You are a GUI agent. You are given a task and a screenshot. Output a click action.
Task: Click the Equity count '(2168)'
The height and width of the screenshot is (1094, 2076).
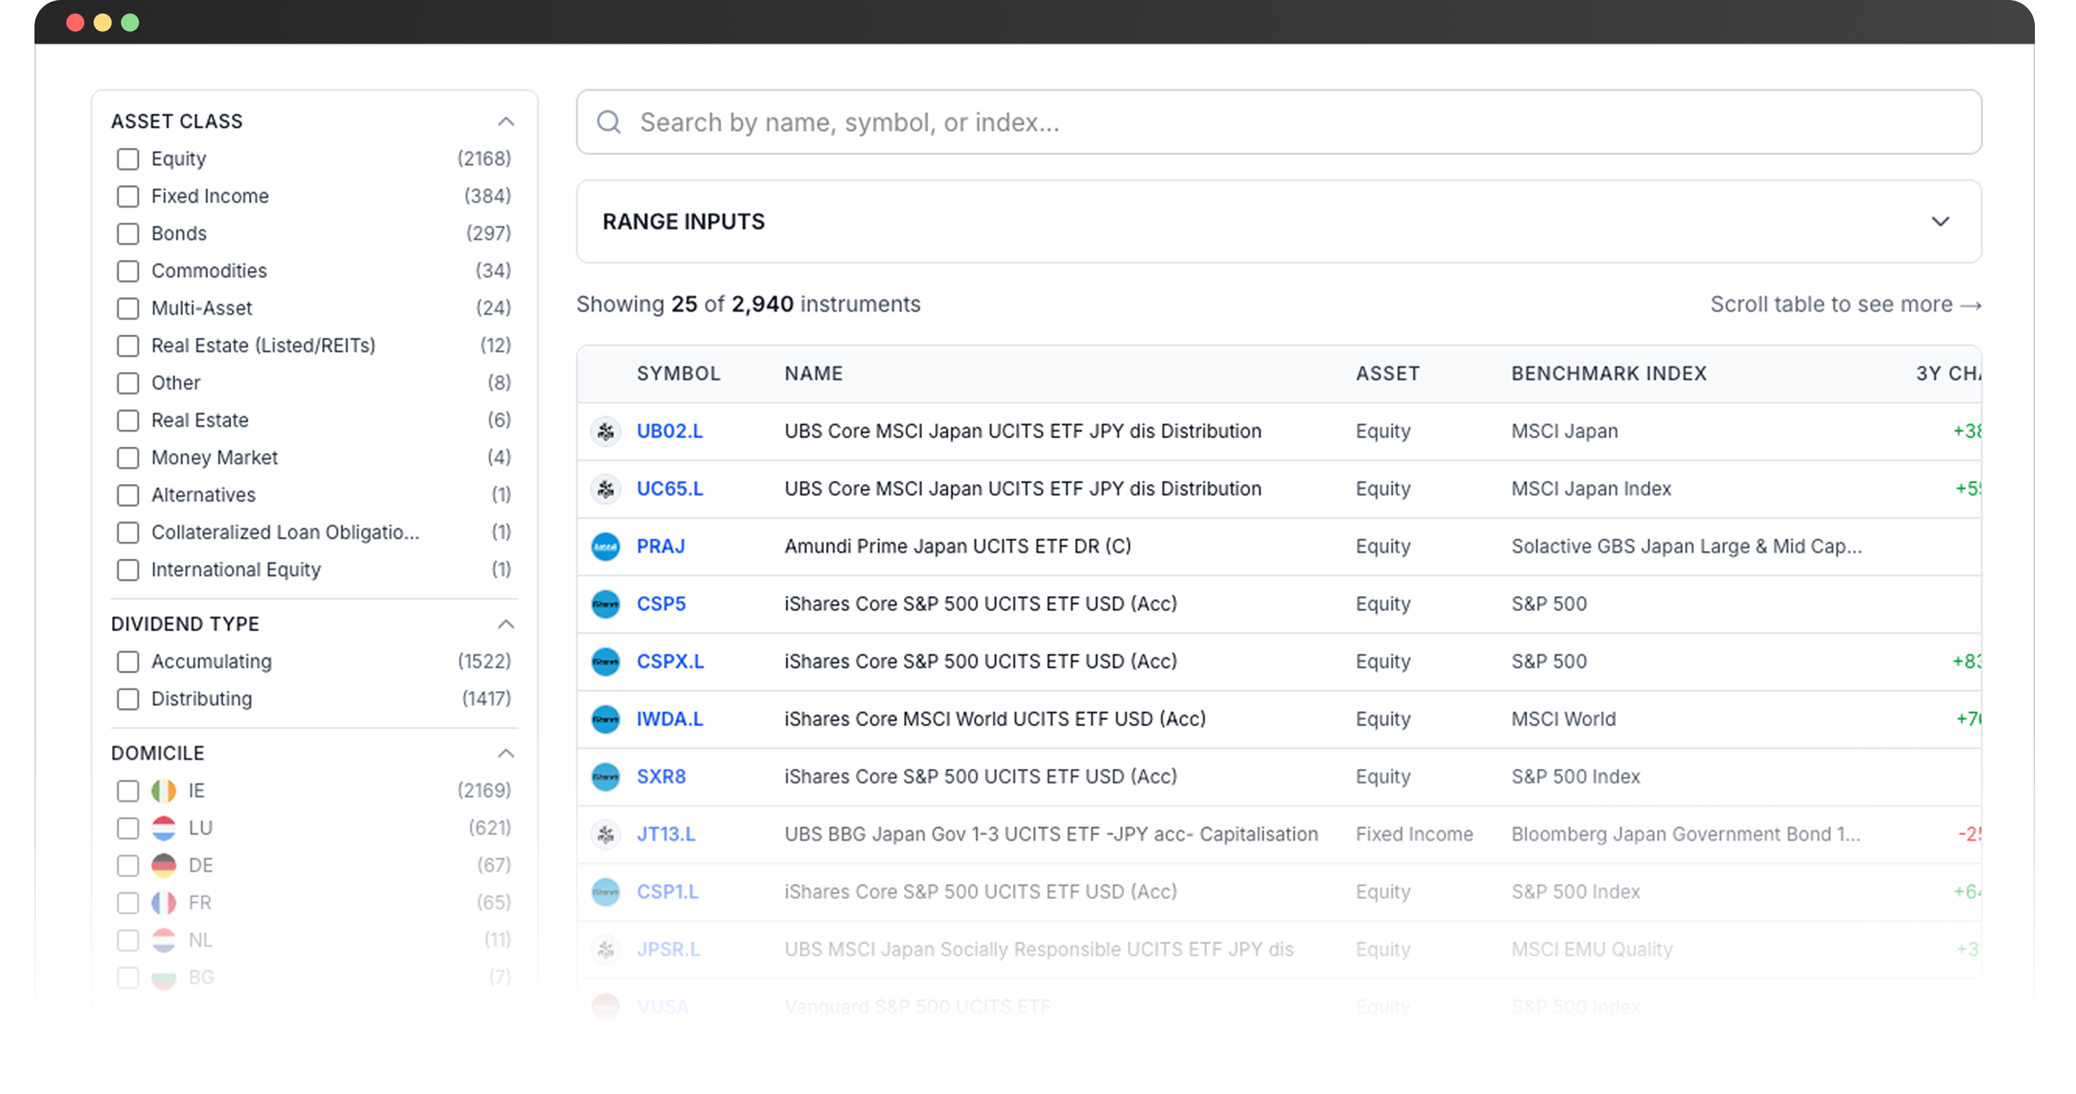tap(485, 159)
